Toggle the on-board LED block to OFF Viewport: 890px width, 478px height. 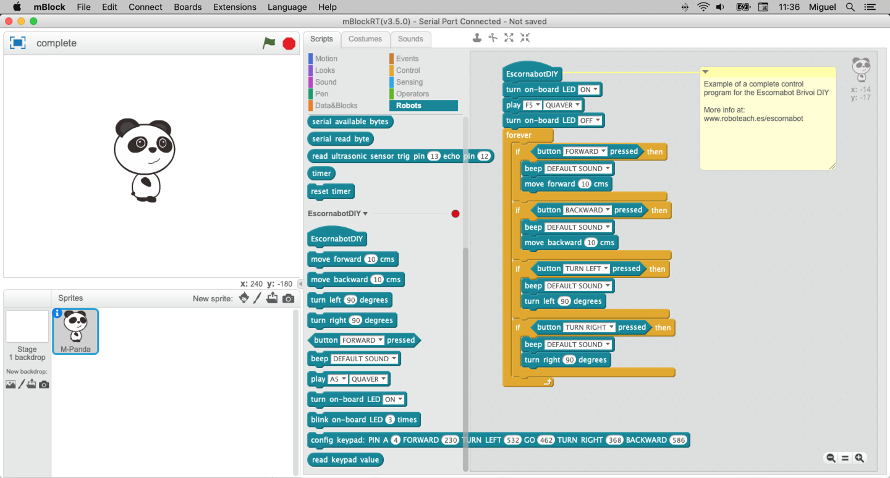[588, 89]
